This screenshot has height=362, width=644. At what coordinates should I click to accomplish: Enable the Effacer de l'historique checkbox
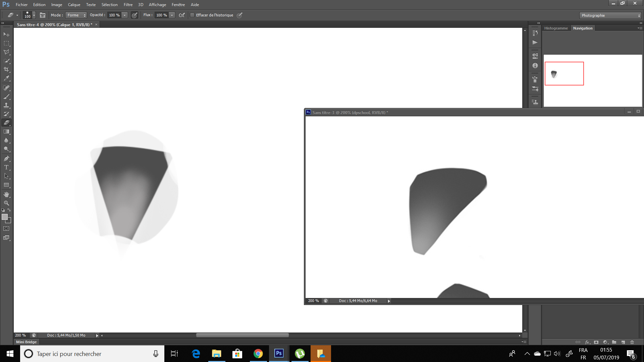192,15
